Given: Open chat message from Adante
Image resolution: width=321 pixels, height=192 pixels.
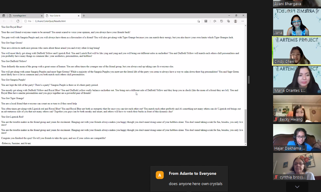Looking at the screenshot, I should pos(189,179).
